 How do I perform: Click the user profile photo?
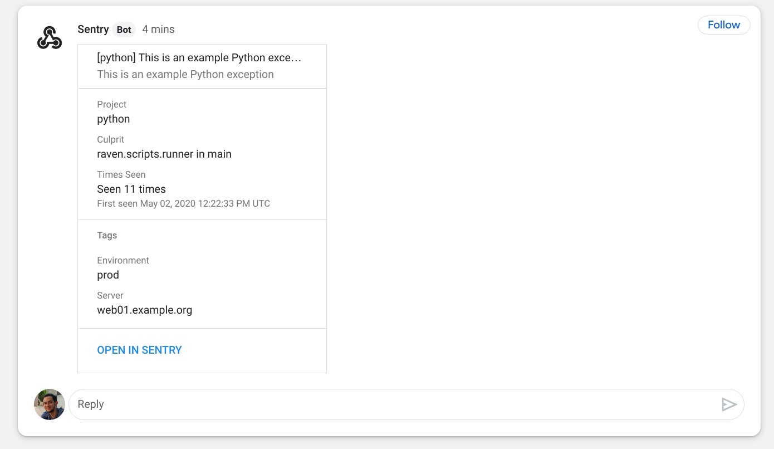click(50, 404)
